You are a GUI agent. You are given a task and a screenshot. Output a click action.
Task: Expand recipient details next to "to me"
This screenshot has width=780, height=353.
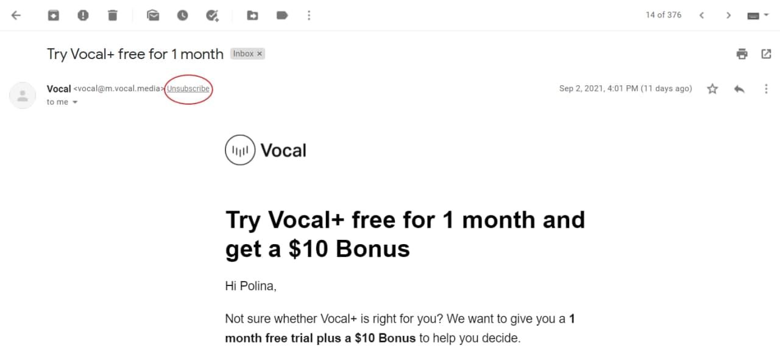point(75,102)
